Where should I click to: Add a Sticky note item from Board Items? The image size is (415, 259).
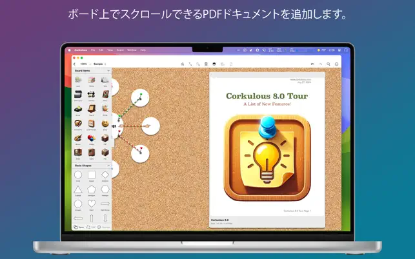coord(91,80)
